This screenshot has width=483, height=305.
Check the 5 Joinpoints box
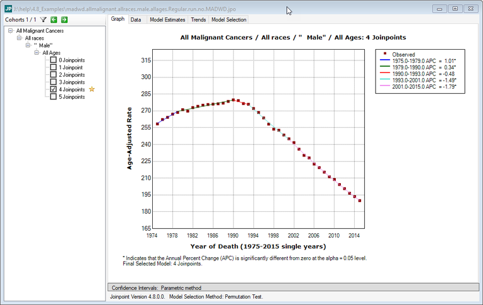click(53, 97)
